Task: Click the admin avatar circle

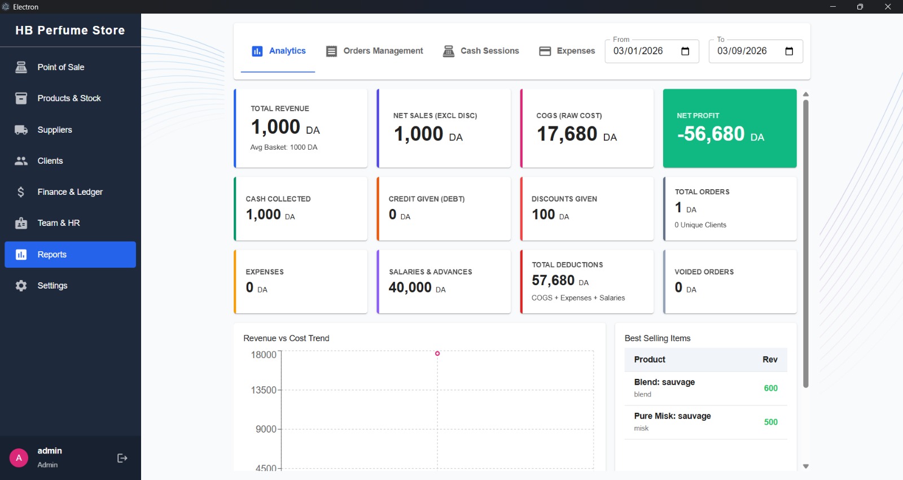Action: click(x=19, y=458)
